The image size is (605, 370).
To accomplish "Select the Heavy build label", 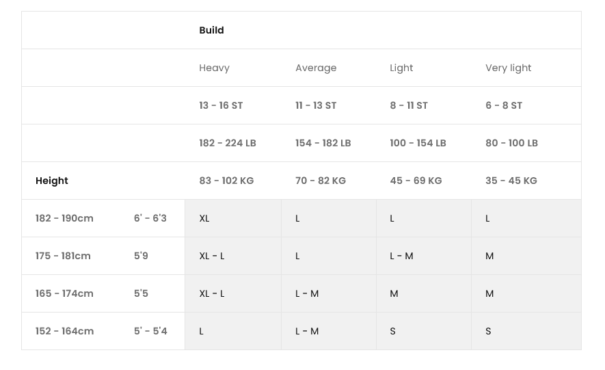I will click(x=214, y=68).
